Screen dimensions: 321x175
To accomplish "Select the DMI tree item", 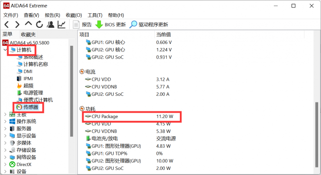I will click(28, 71).
